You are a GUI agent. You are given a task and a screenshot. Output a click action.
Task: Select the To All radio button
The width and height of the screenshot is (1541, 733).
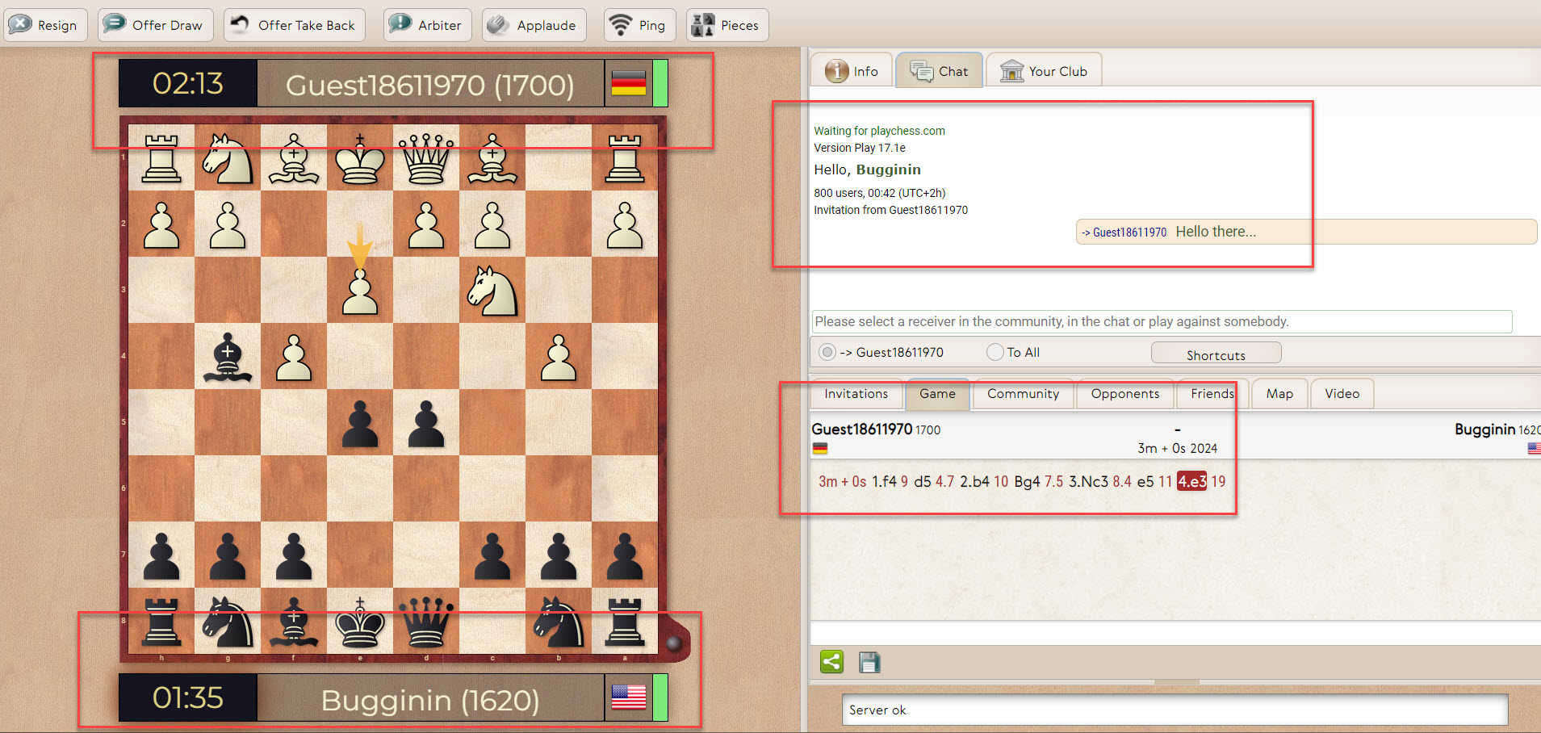pos(995,352)
